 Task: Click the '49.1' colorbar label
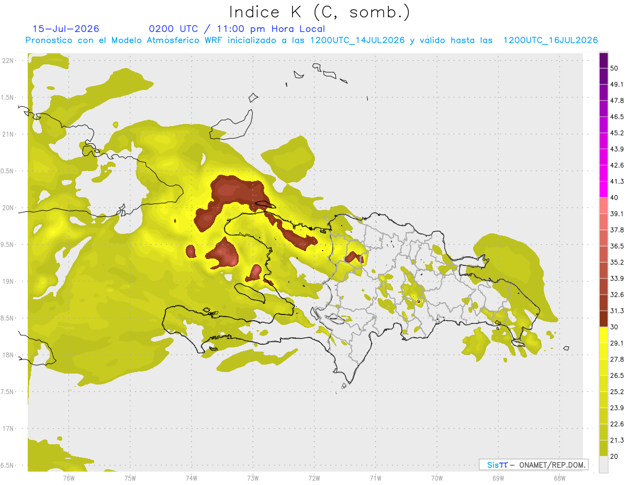617,84
